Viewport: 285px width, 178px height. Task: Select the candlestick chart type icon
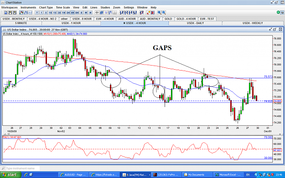click(x=21, y=13)
